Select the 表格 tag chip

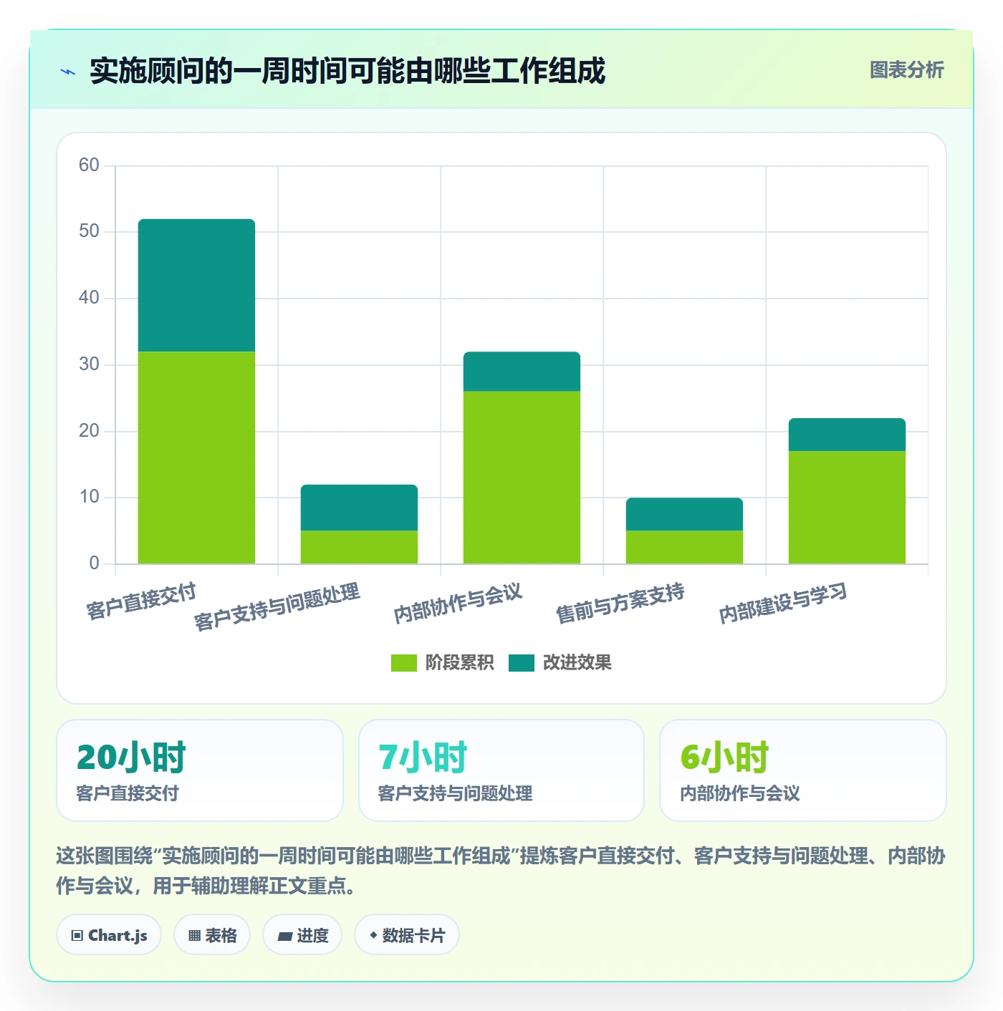(x=212, y=934)
